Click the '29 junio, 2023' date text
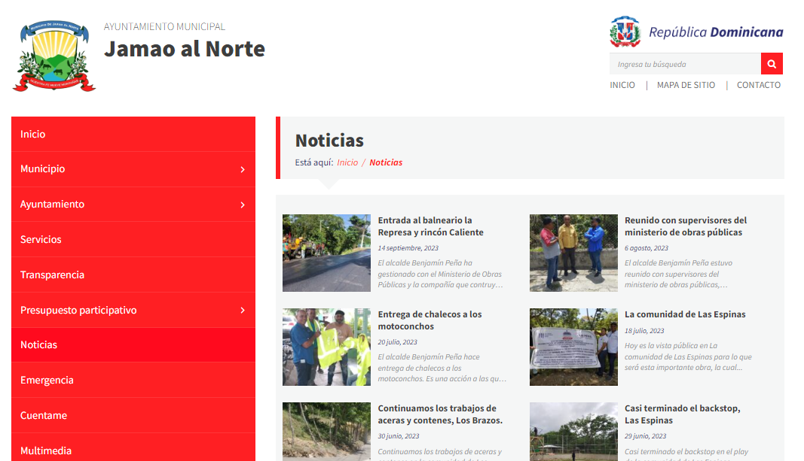This screenshot has width=804, height=461. [x=646, y=436]
